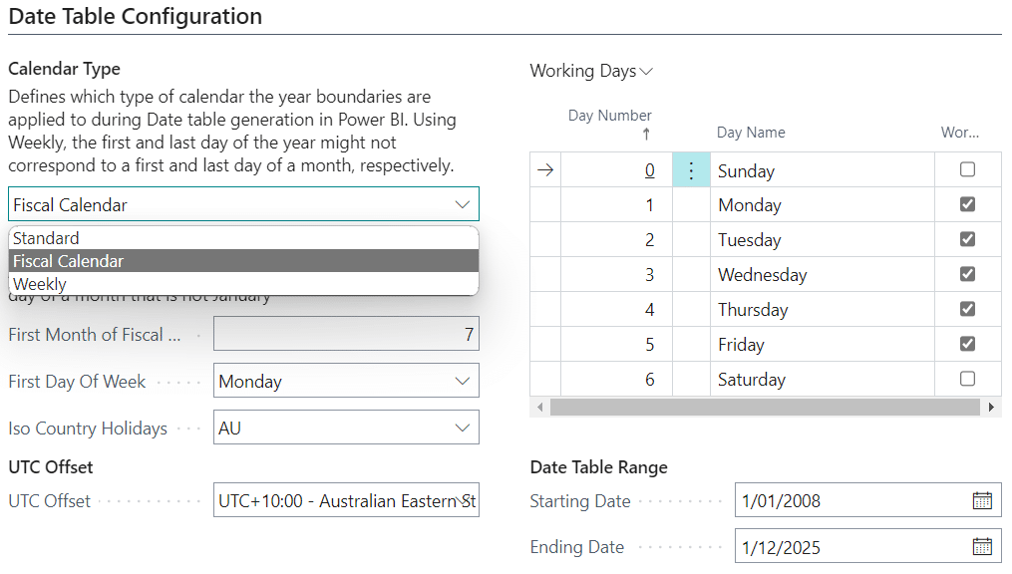Image resolution: width=1012 pixels, height=574 pixels.
Task: Uncheck the Monday working day checkbox
Action: tap(967, 204)
